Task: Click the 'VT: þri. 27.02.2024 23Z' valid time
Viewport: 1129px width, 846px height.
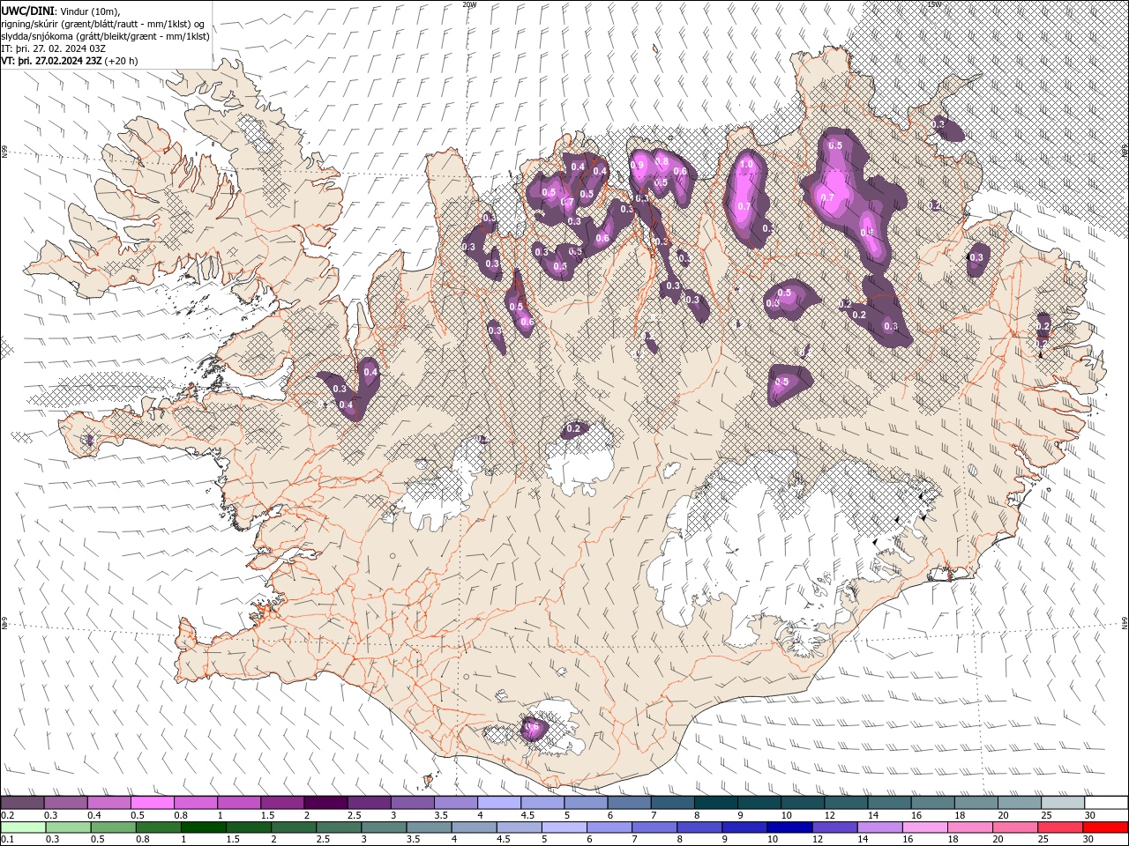Action: pyautogui.click(x=52, y=61)
